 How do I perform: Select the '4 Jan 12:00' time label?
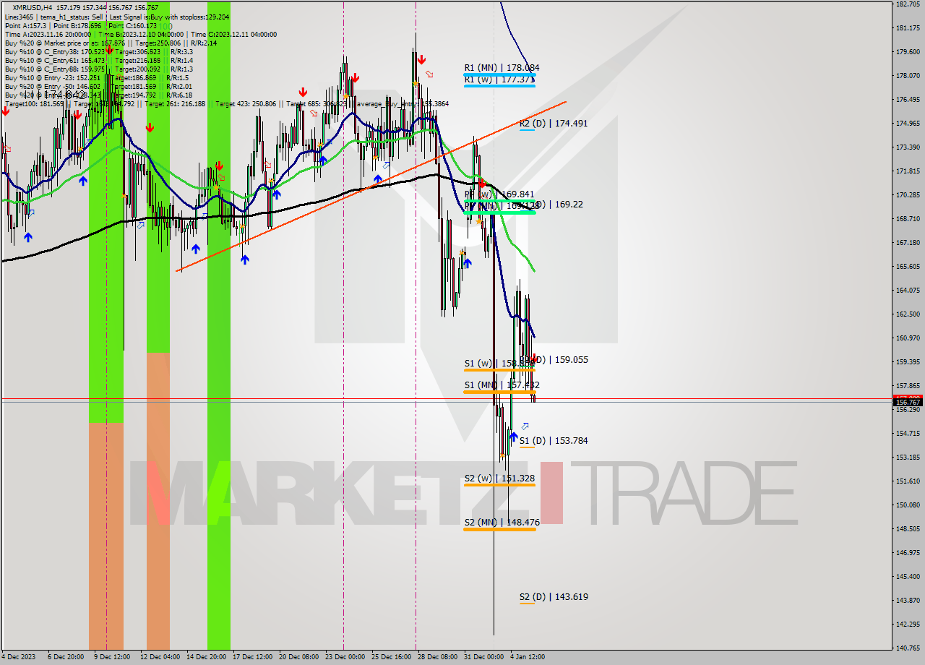click(528, 657)
